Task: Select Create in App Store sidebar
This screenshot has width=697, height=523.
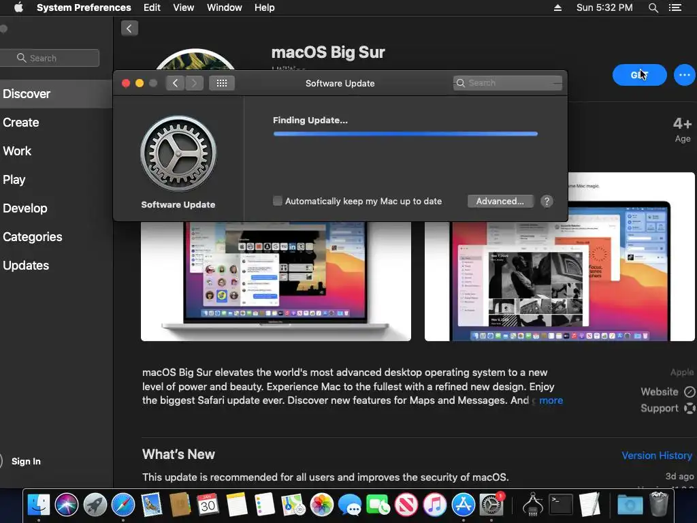Action: pos(21,123)
